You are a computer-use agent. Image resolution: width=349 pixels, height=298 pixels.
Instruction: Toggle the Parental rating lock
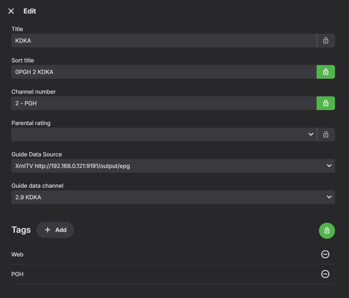(x=326, y=135)
